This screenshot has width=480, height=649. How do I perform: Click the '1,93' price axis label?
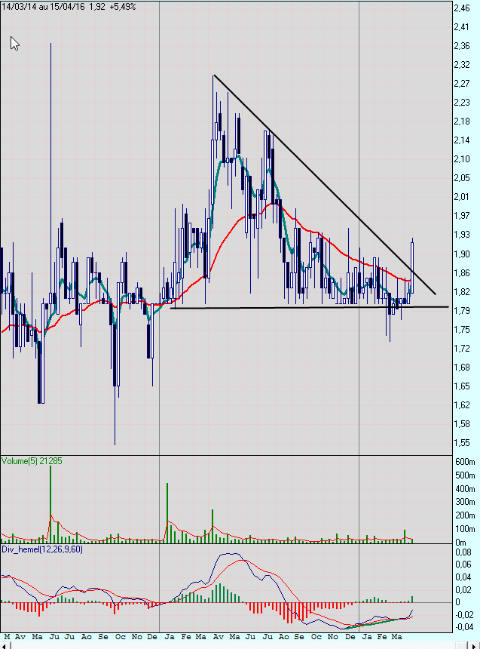click(x=462, y=234)
